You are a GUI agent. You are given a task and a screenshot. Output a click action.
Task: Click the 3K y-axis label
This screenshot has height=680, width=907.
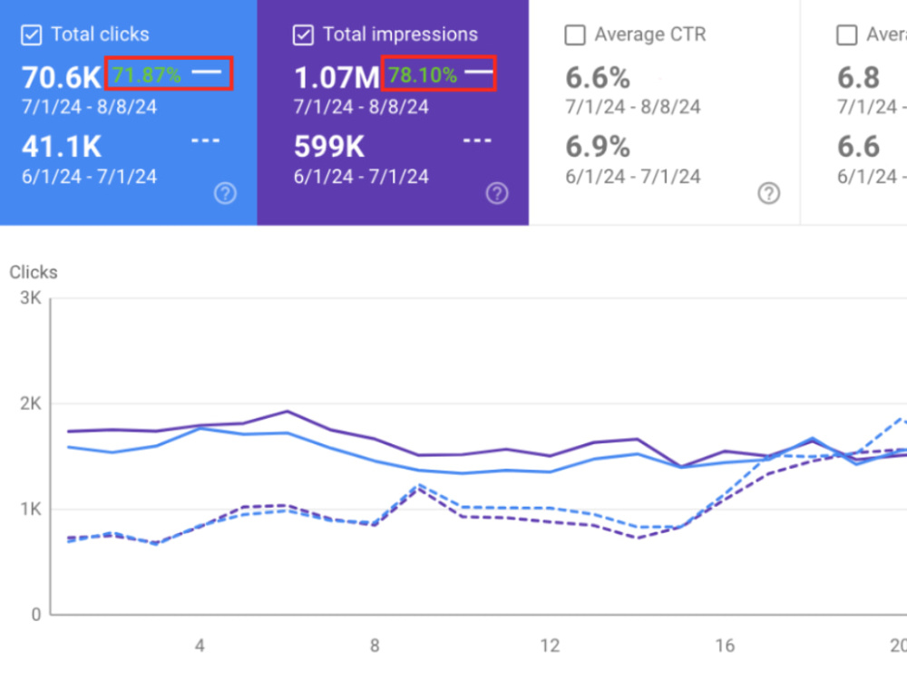click(31, 298)
